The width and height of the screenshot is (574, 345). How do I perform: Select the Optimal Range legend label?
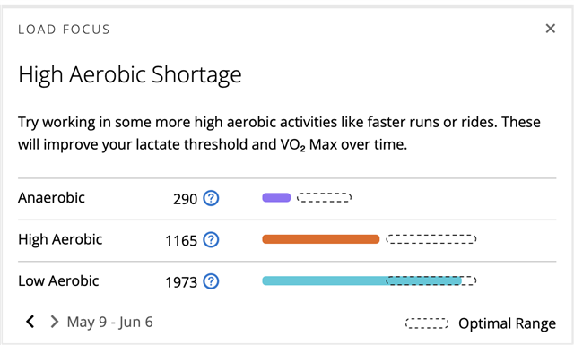click(x=507, y=323)
